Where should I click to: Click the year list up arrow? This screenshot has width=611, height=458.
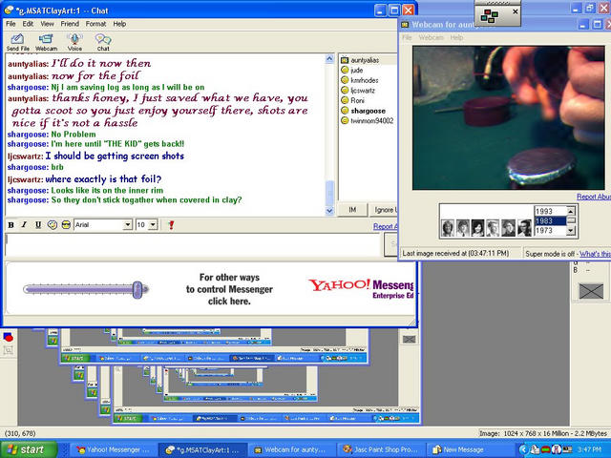(571, 211)
